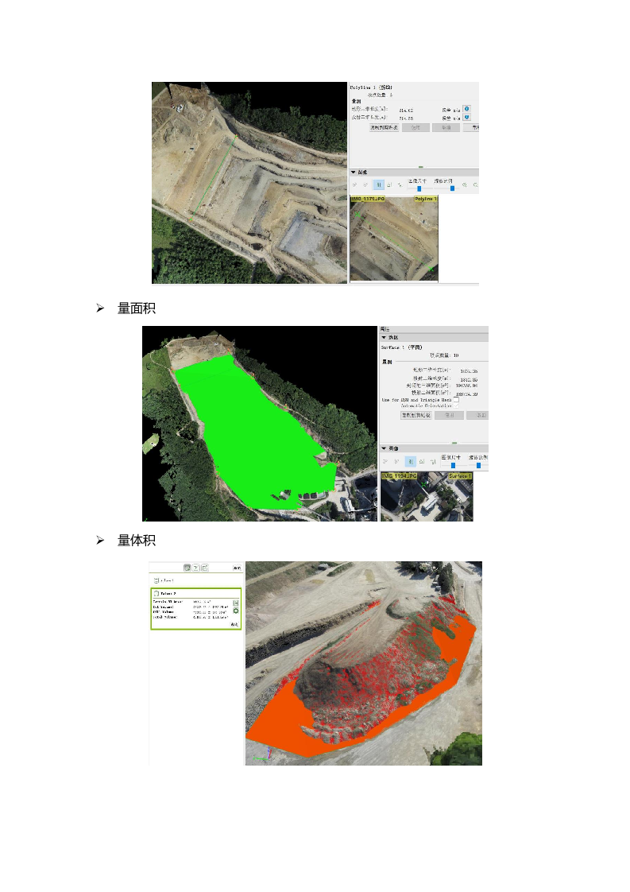This screenshot has width=630, height=892.
Task: Click help icon beside first polyline length row
Action: (466, 109)
